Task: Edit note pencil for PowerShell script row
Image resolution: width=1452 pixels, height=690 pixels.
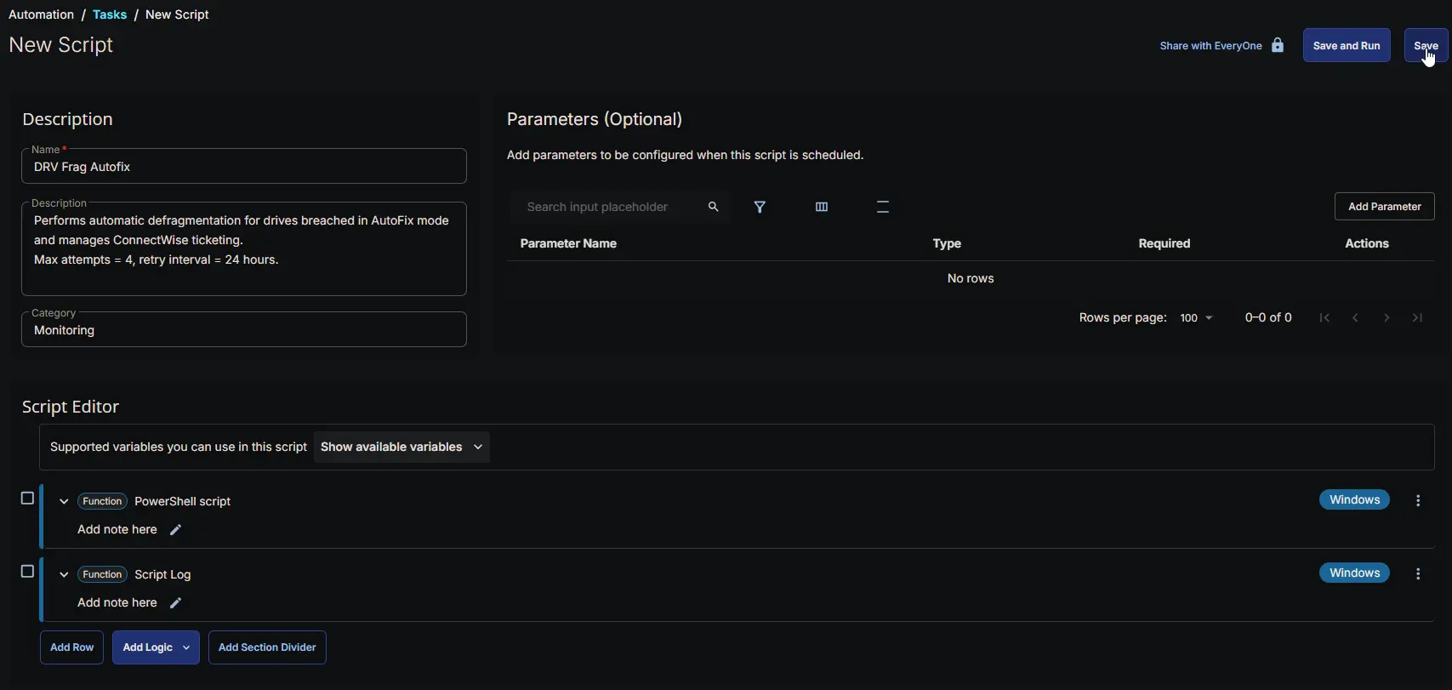Action: pos(176,530)
